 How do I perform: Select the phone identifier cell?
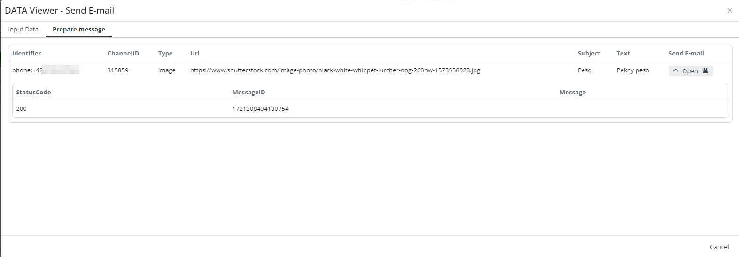coord(46,70)
